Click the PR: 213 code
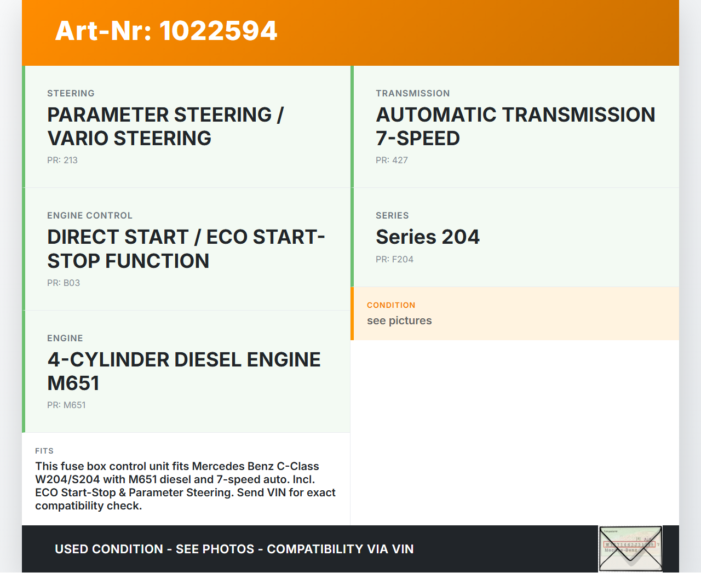701x573 pixels. (x=62, y=161)
